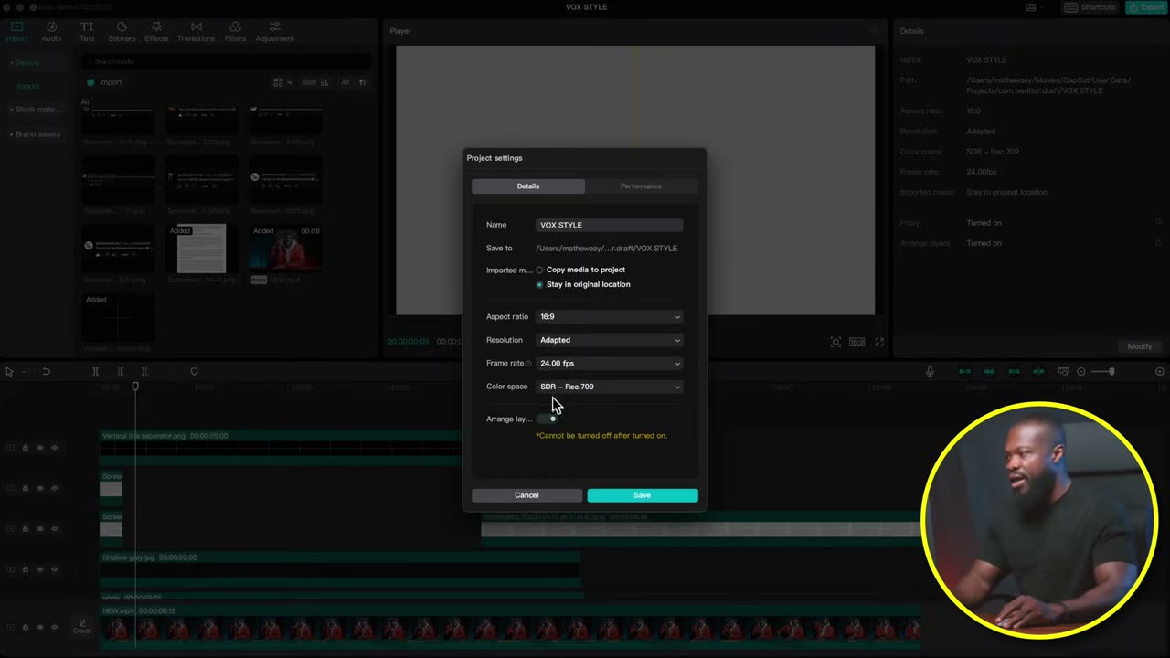Click the Cancel button
This screenshot has width=1170, height=658.
526,495
